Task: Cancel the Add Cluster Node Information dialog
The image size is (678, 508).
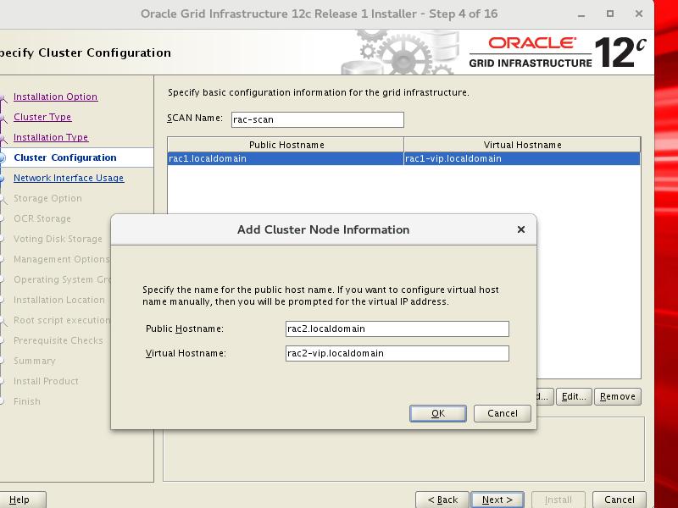Action: pos(502,413)
